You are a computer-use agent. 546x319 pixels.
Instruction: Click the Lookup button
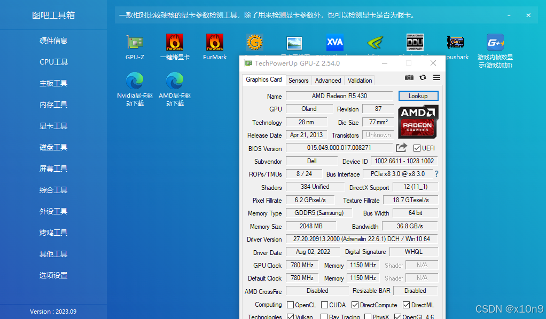tap(418, 96)
